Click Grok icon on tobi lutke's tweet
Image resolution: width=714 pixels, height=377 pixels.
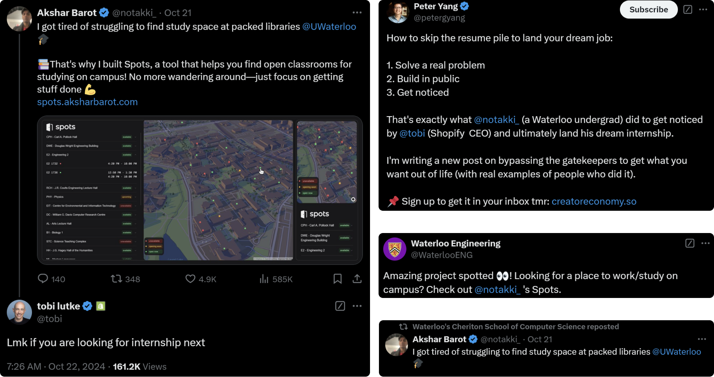coord(340,306)
